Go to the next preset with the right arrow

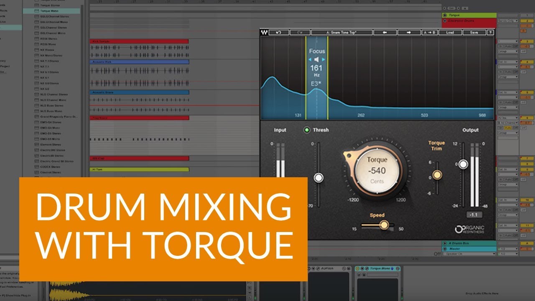coord(408,32)
